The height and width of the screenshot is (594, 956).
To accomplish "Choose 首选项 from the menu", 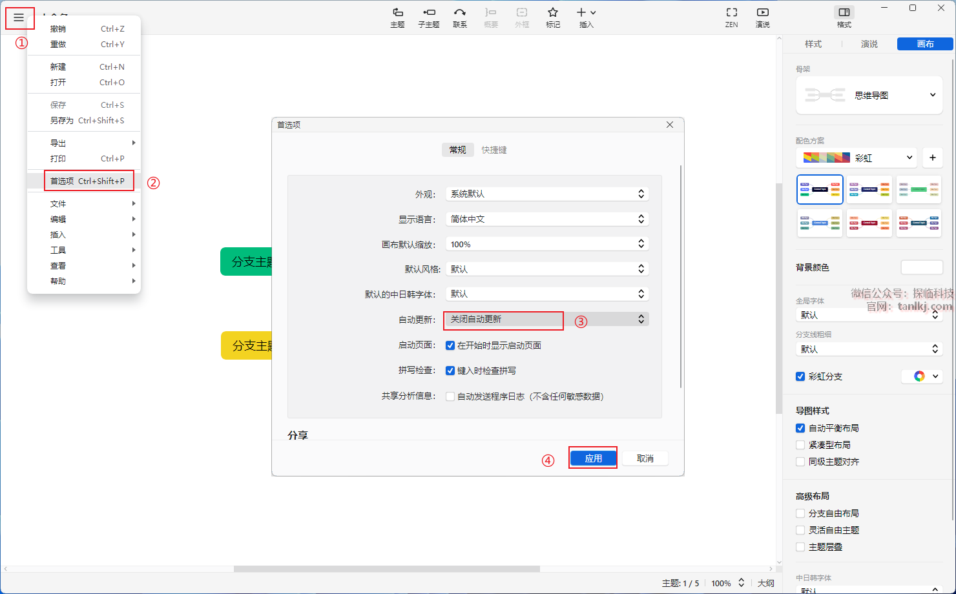I will (x=87, y=181).
